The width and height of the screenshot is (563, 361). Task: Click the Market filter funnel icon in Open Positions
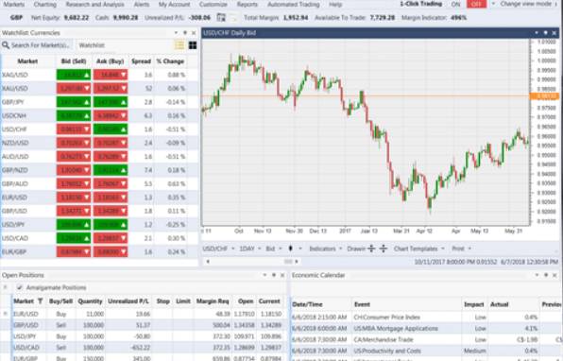point(41,301)
